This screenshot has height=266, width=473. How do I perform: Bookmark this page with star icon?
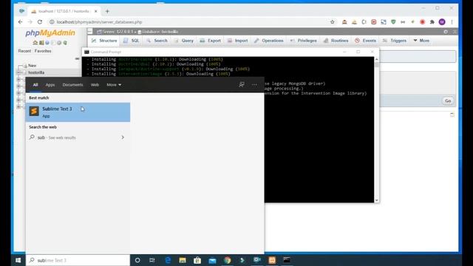tap(333, 22)
